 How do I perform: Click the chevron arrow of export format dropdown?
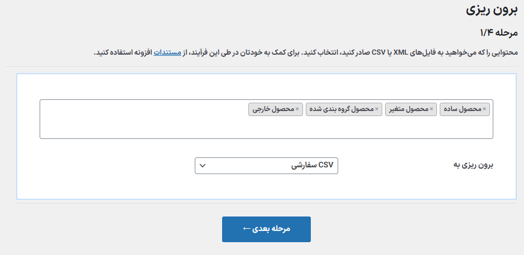pos(203,166)
